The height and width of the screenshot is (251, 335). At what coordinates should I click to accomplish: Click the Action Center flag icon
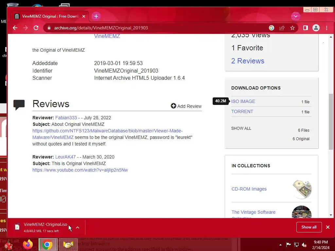click(x=288, y=244)
